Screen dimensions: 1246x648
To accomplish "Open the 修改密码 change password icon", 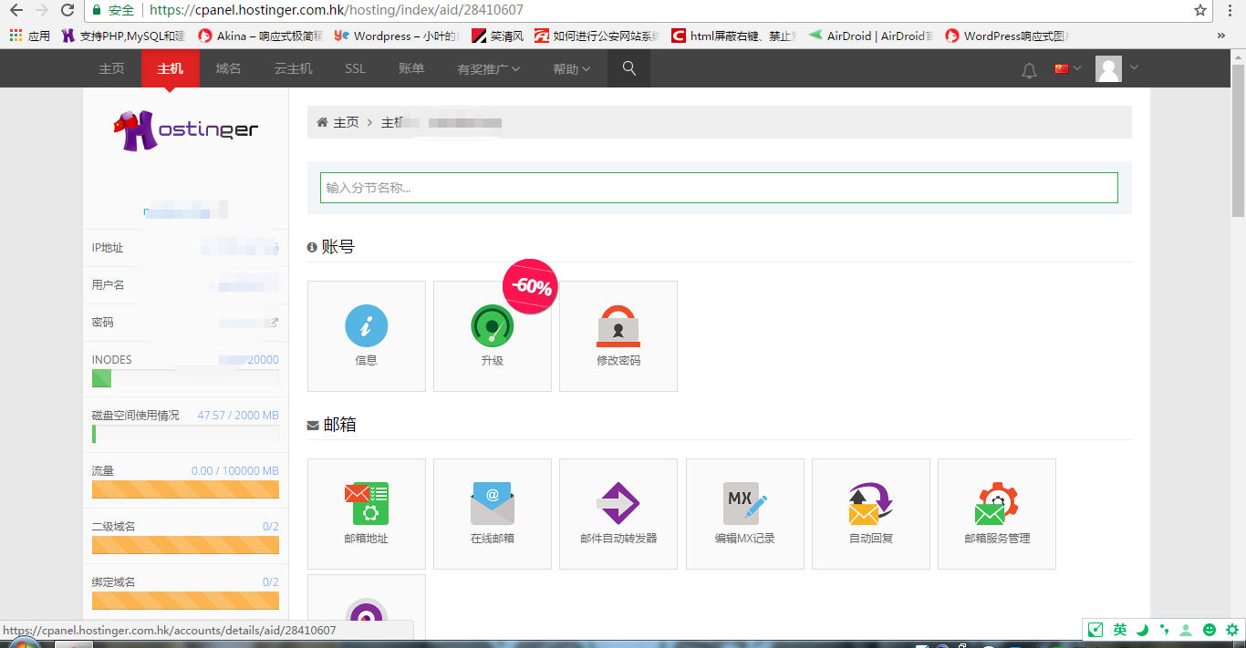I will click(618, 335).
